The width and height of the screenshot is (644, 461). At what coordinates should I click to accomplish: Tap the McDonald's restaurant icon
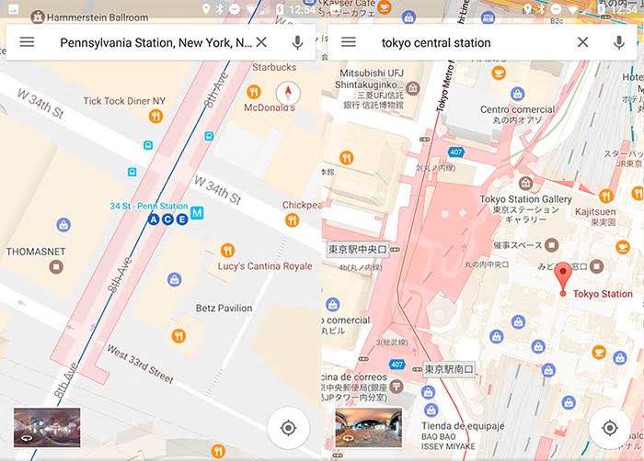(x=254, y=92)
